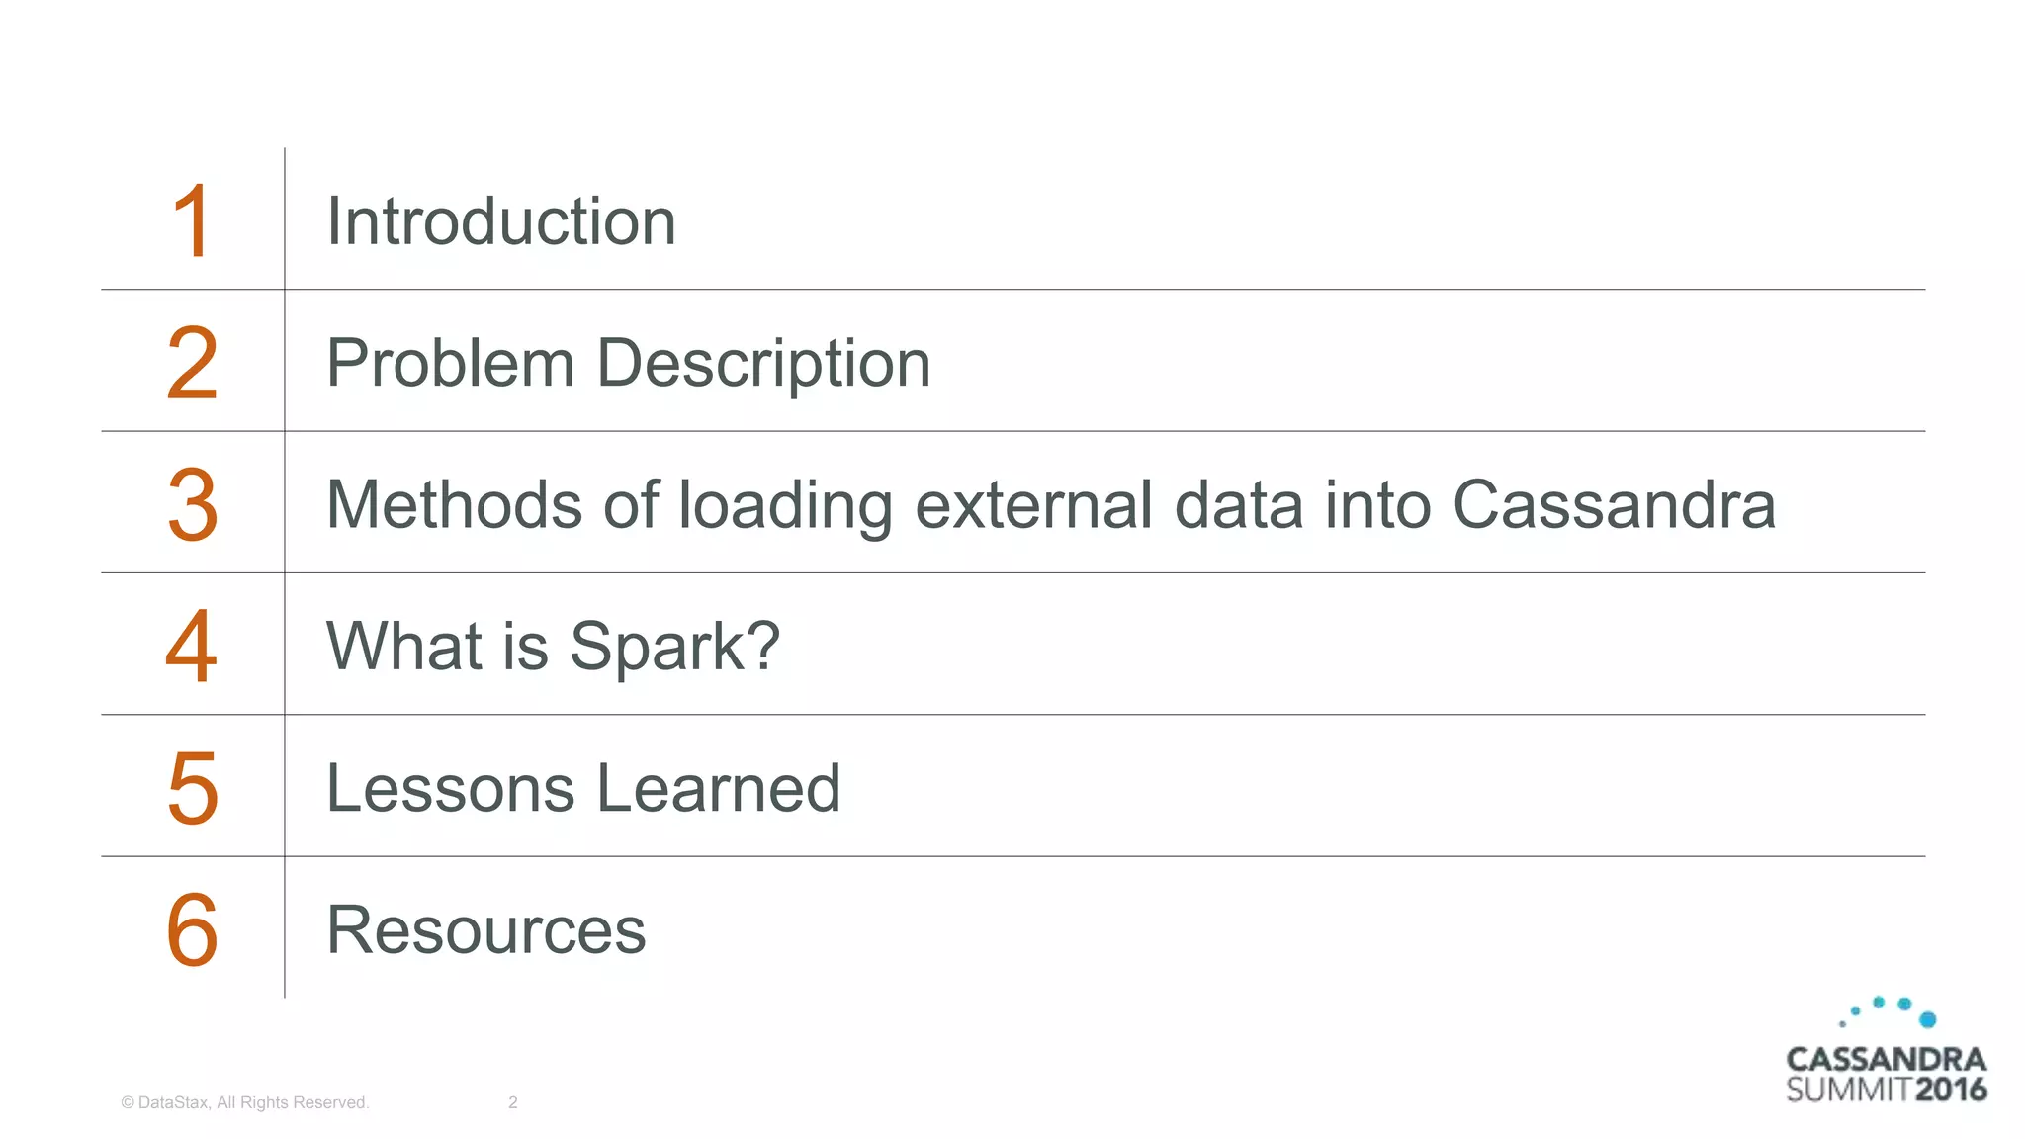Viewport: 2025px width, 1139px height.
Task: Click the word Cassandra in item three
Action: pos(1613,505)
